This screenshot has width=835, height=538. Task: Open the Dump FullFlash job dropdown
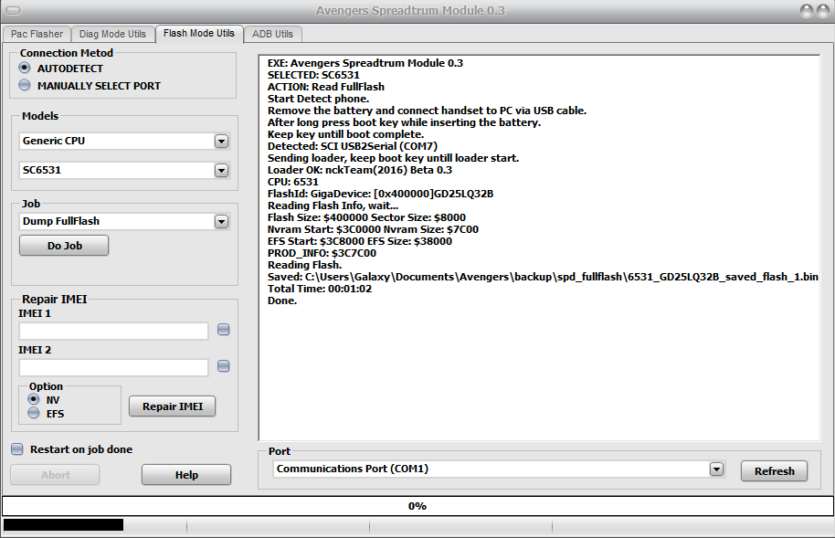[221, 222]
